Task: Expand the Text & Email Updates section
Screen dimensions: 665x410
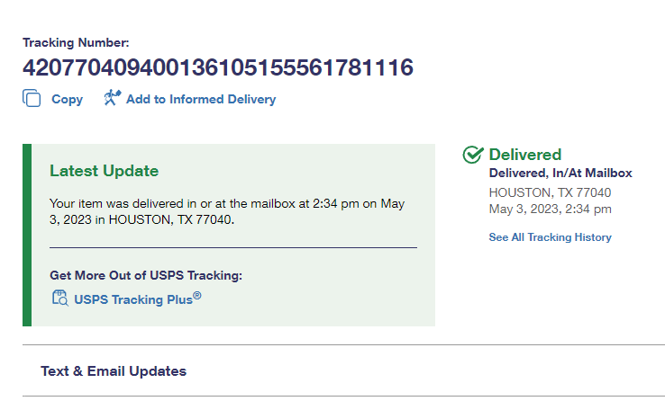Action: [x=114, y=370]
